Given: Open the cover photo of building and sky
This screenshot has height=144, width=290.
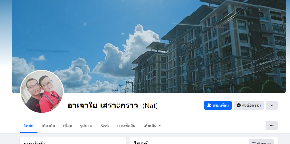Looking at the screenshot, I should [149, 46].
